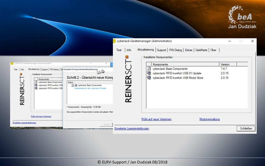Switch to Info tab in front Gerätemanager window
Image resolution: width=265 pixels, height=166 pixels.
point(129,50)
